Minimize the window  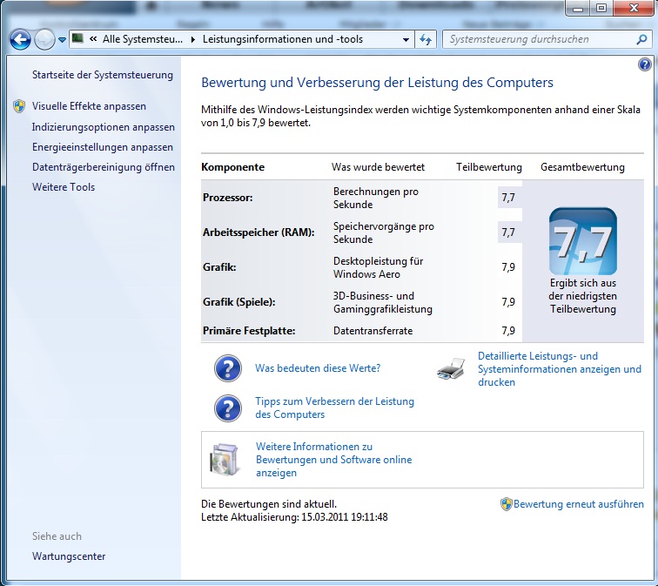[x=578, y=9]
